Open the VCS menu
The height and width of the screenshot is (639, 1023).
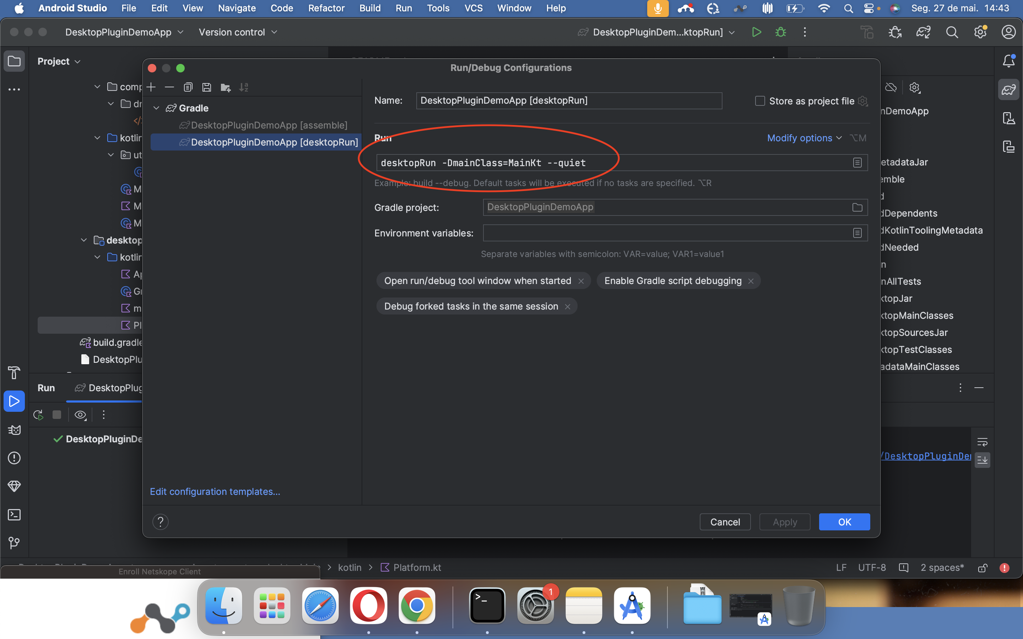coord(473,8)
